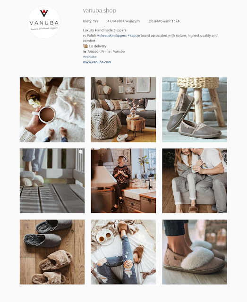Image resolution: width=247 pixels, height=302 pixels.
Task: Open the coffee cup in hand post
Action: coord(52,110)
